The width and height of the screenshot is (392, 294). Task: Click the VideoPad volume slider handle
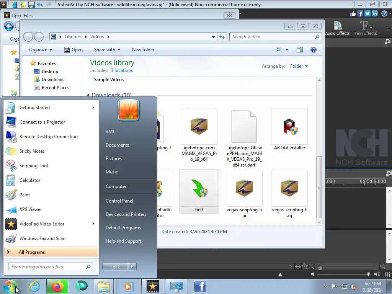[369, 274]
